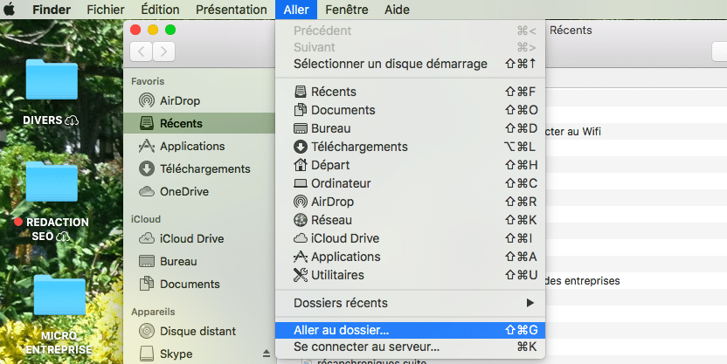The image size is (727, 364).
Task: Select Téléchargements icon in the sidebar
Action: [x=147, y=168]
